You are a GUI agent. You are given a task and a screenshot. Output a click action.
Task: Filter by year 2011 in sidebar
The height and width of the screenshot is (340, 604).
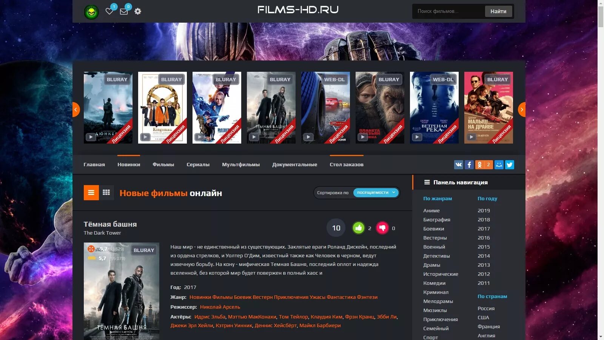point(484,283)
